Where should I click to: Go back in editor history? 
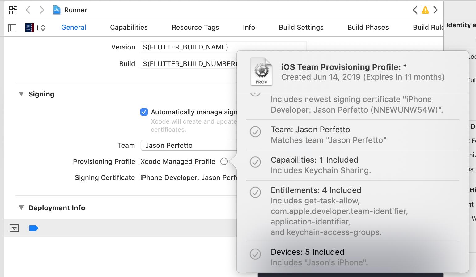click(x=28, y=10)
